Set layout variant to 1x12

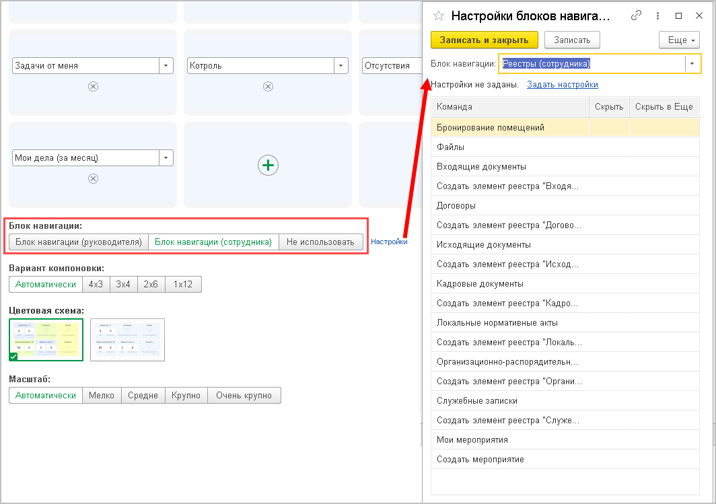coord(182,285)
